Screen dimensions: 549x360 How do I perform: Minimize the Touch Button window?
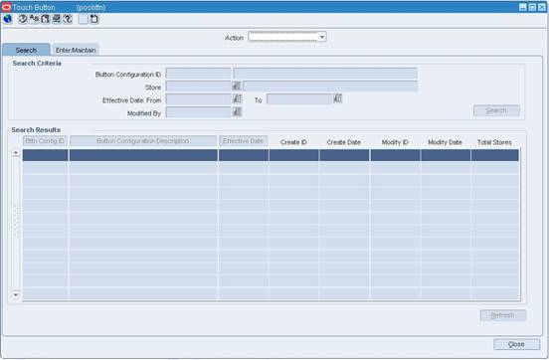click(523, 7)
